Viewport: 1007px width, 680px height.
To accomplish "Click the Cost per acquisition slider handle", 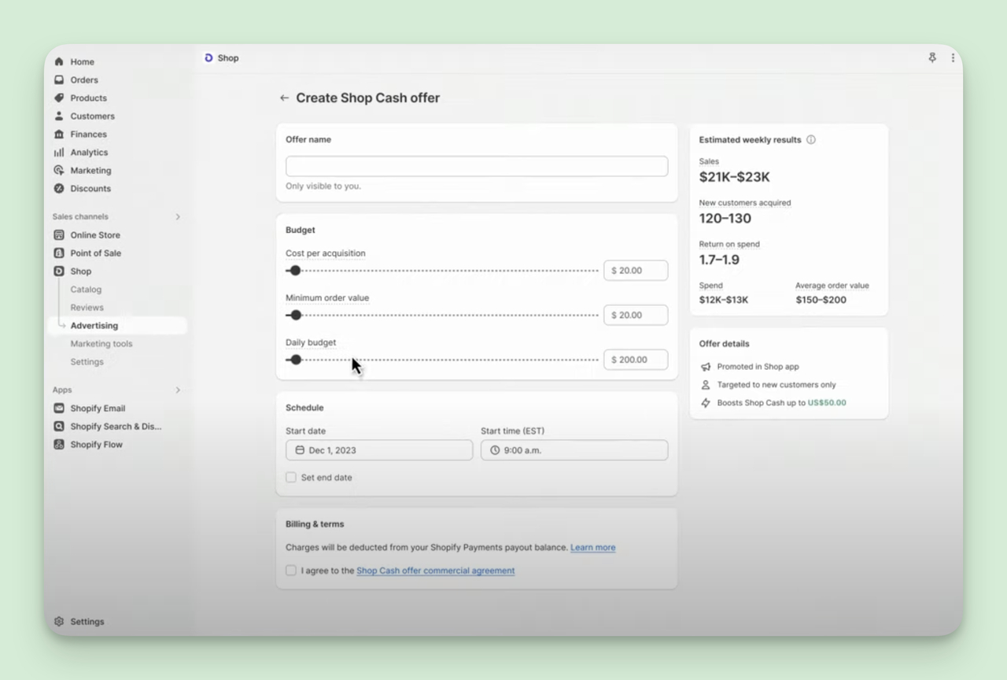I will click(295, 270).
